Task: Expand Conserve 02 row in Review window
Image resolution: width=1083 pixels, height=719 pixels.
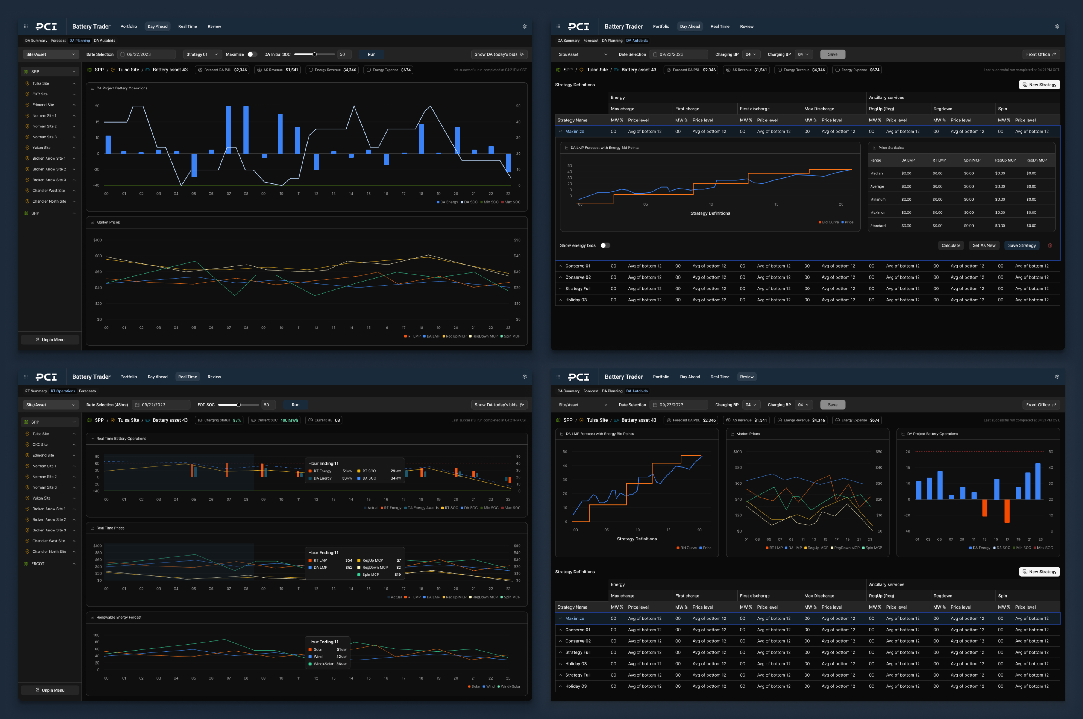Action: coord(560,642)
